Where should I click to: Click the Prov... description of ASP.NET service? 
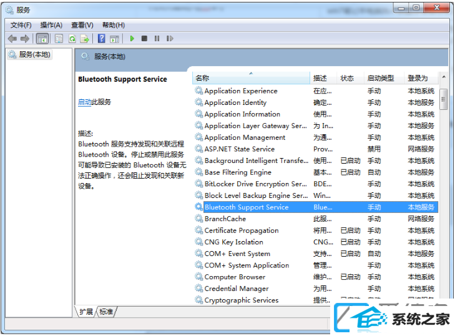tap(323, 149)
